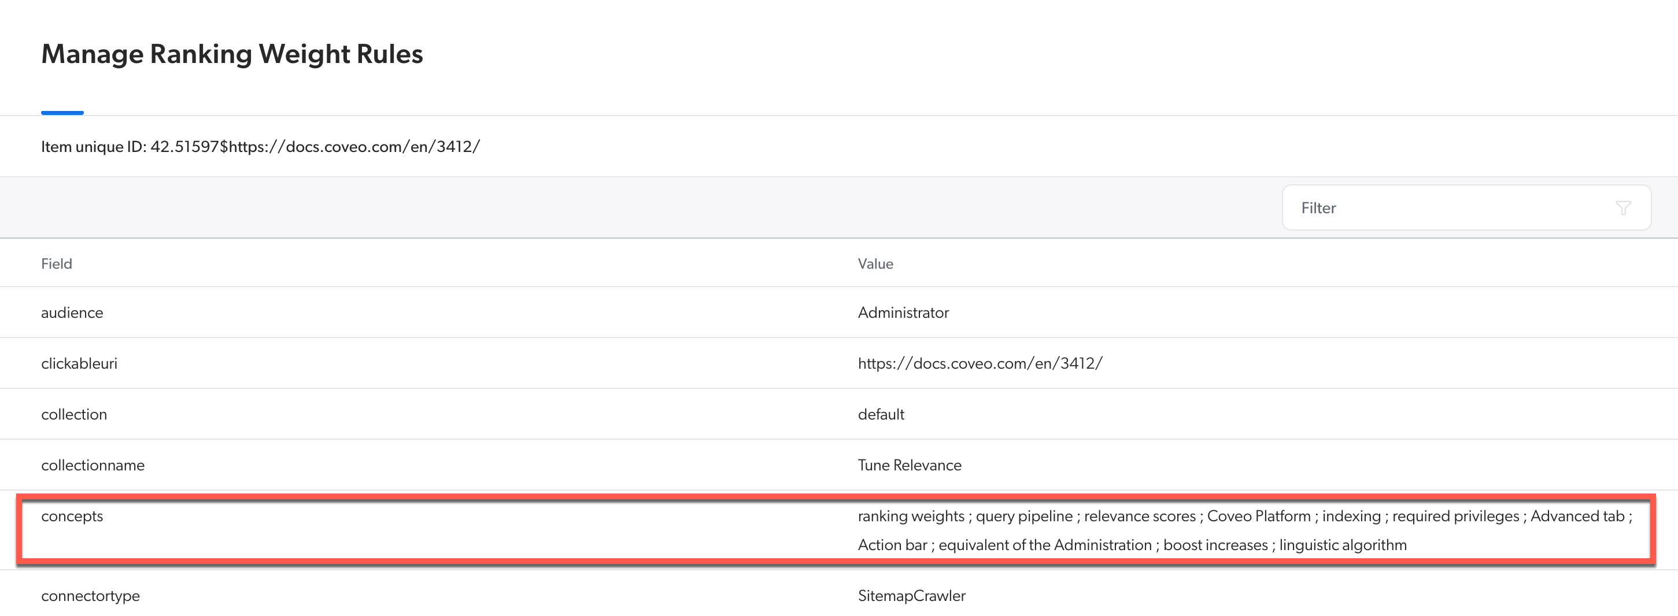Select the default value cell
This screenshot has width=1678, height=616.
click(881, 414)
